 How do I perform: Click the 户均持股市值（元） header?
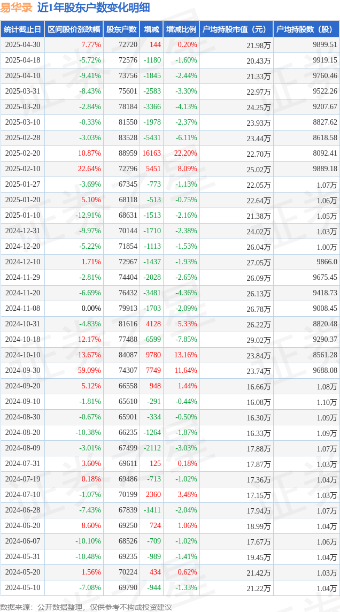point(236,29)
